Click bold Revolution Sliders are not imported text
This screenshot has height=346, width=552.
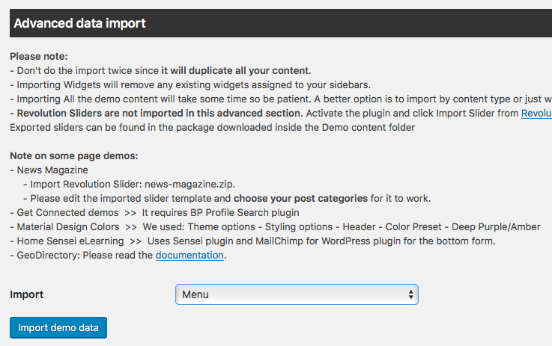pyautogui.click(x=160, y=113)
